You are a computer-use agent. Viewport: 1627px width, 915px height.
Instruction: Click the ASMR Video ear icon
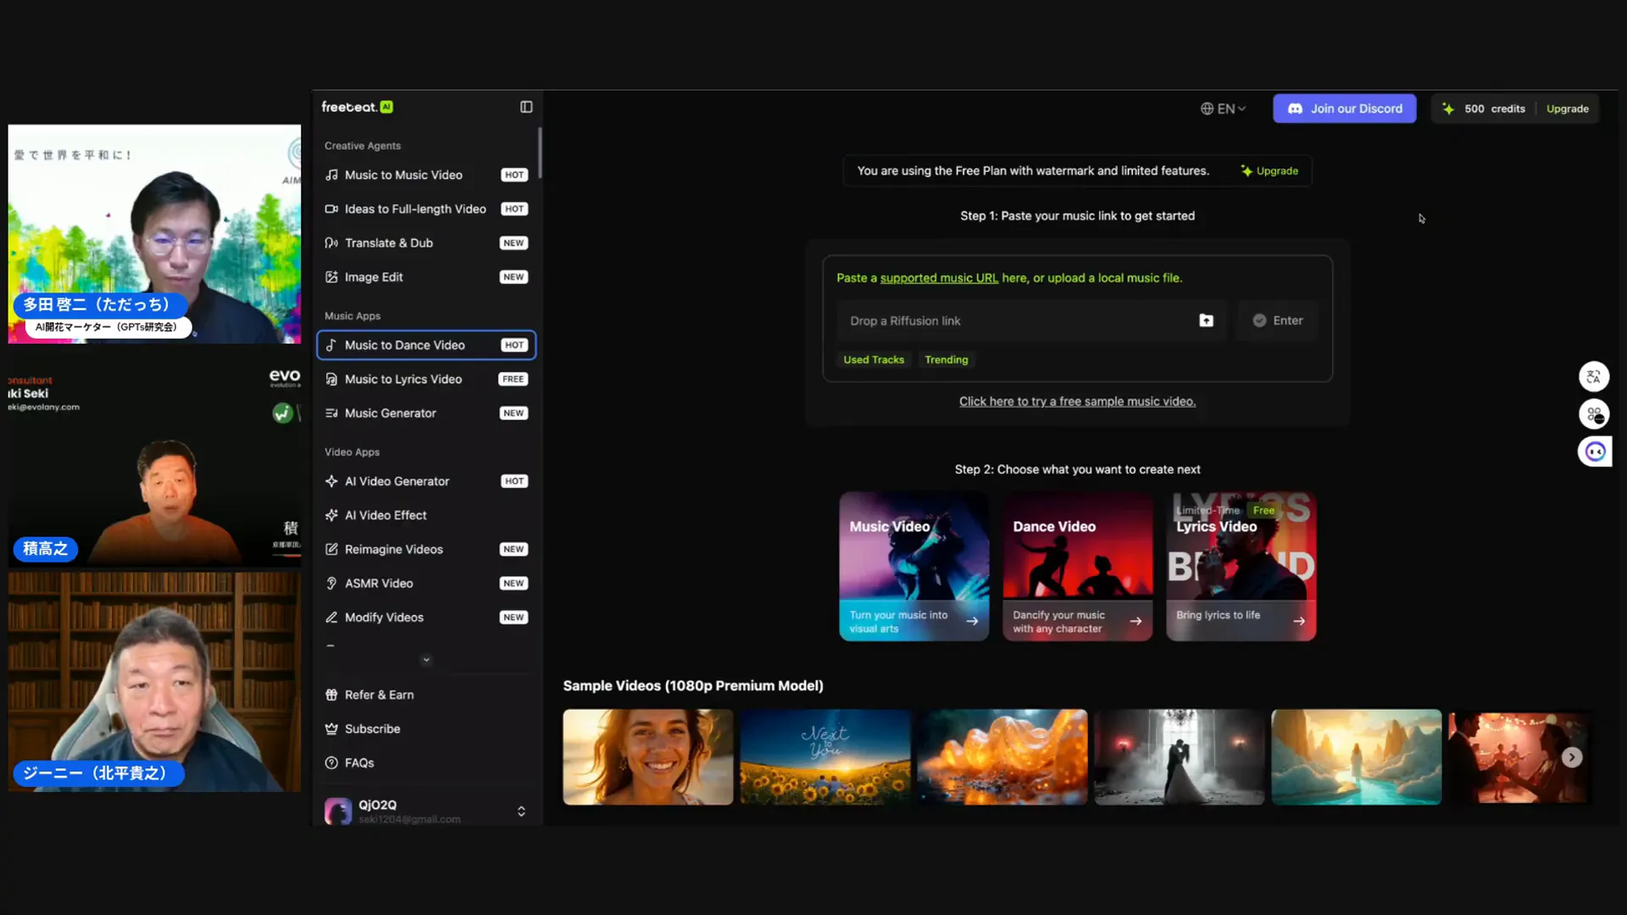pyautogui.click(x=331, y=583)
